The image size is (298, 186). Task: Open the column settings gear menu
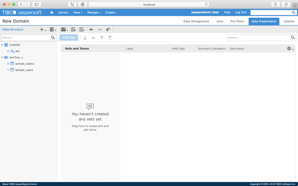pos(290,49)
